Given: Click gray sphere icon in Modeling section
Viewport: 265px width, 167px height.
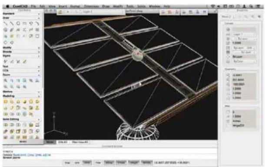Looking at the screenshot, I should 25,114.
